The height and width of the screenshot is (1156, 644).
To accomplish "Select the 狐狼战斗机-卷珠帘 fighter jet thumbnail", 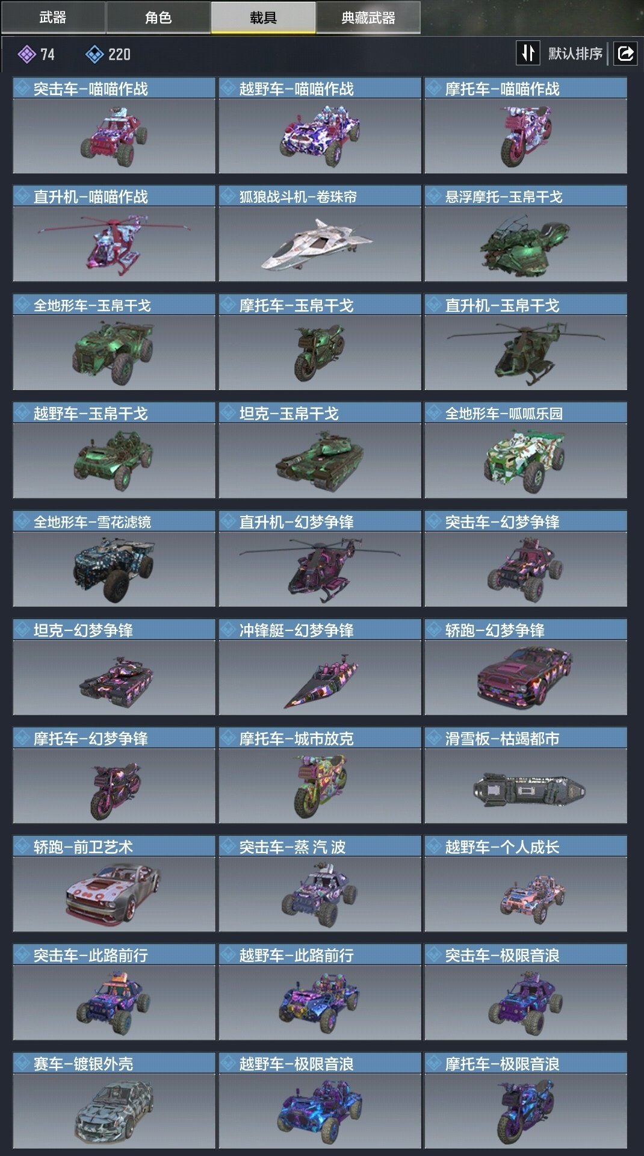I will pyautogui.click(x=320, y=244).
